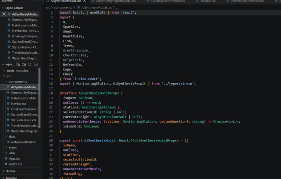Switch to the Navbar.tsx tab

205,1
